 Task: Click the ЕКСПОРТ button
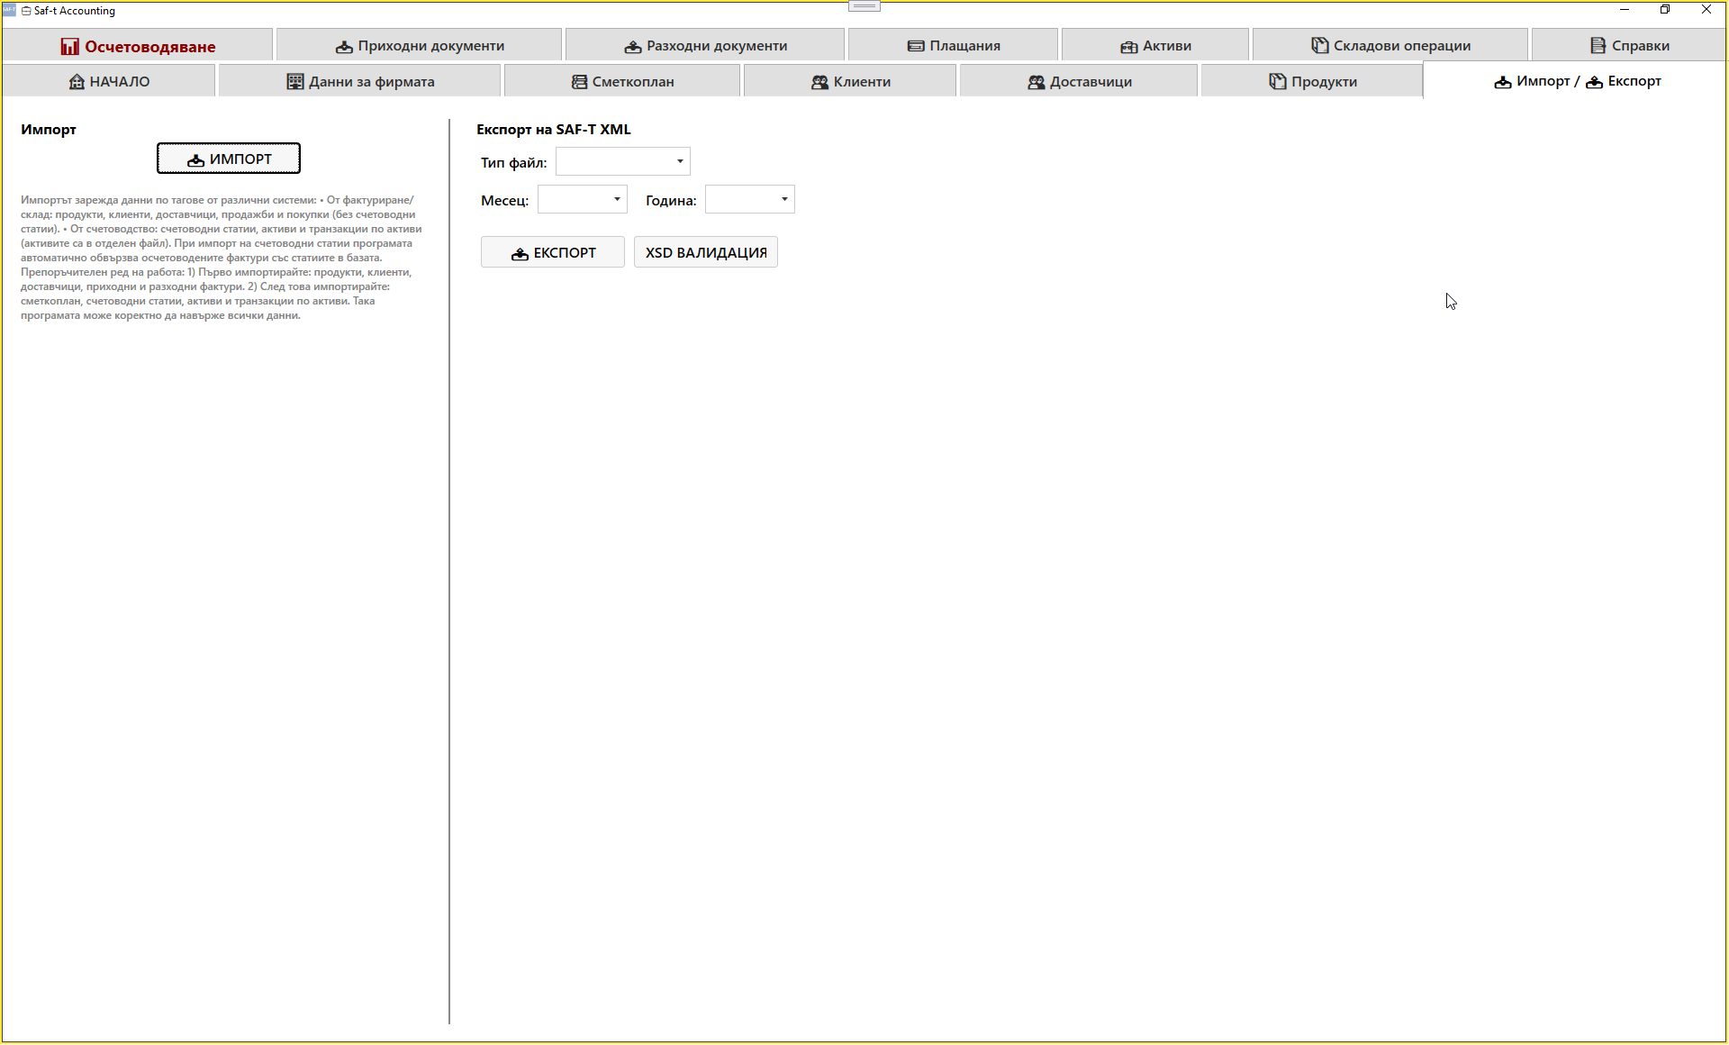(553, 252)
